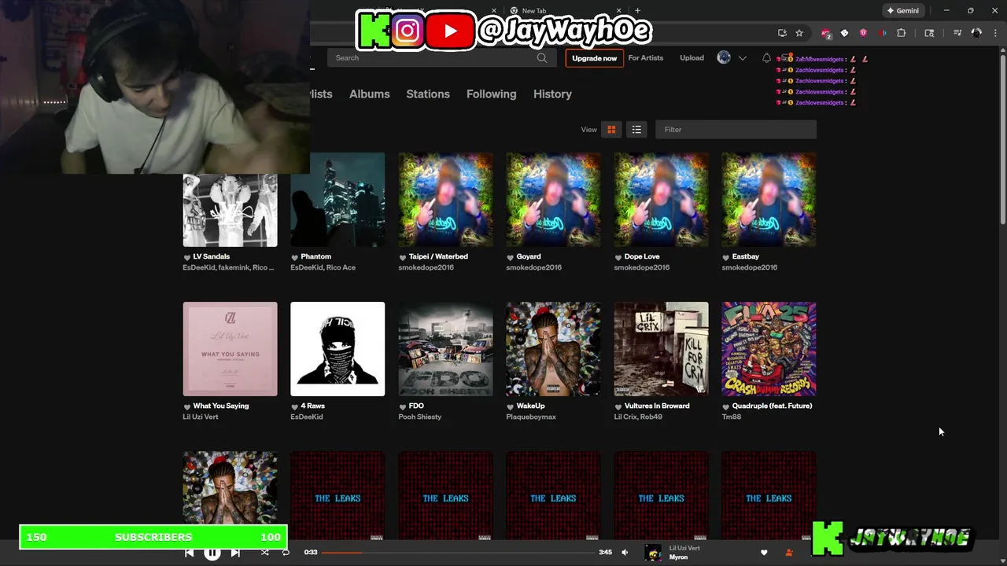The width and height of the screenshot is (1007, 566).
Task: Open artist Tm88 under Quadruple
Action: [x=732, y=417]
